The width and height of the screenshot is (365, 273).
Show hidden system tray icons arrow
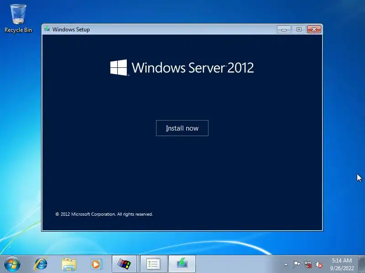(286, 264)
